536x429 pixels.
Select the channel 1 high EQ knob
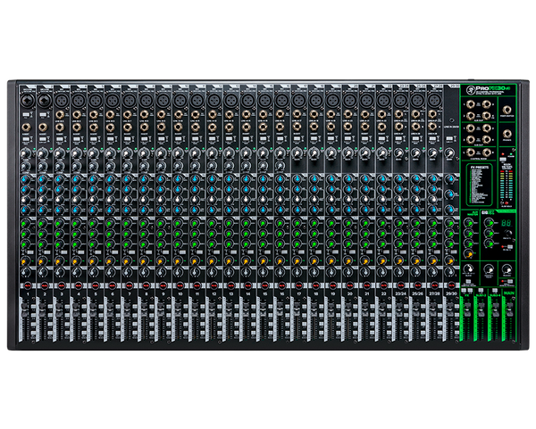click(x=26, y=179)
